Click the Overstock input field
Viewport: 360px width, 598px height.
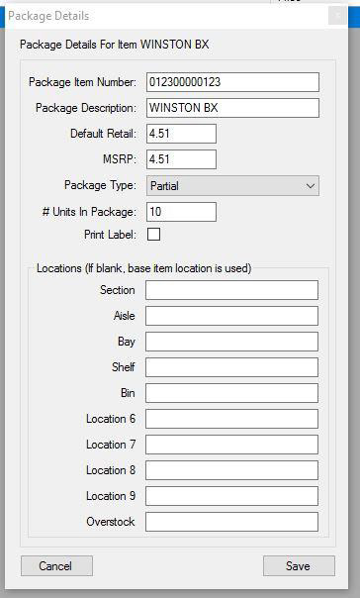[231, 522]
